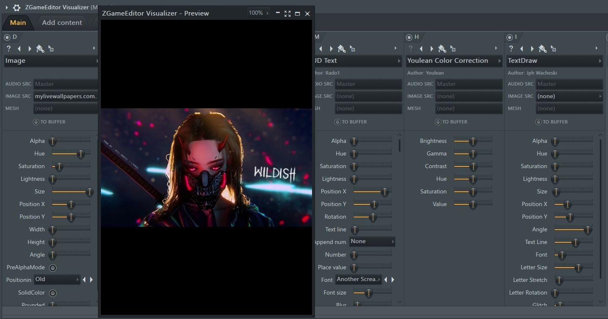Expand the window menu arrow at top-left
608x319 pixels.
tap(6, 8)
